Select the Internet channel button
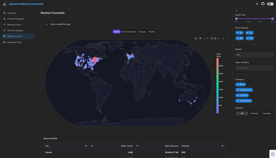 (254, 113)
